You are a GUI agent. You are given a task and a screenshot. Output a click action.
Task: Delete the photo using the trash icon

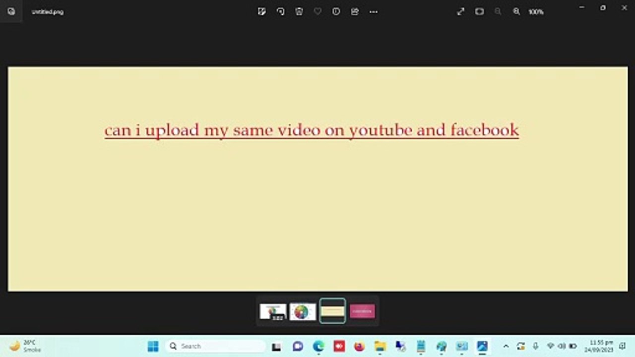tap(299, 11)
